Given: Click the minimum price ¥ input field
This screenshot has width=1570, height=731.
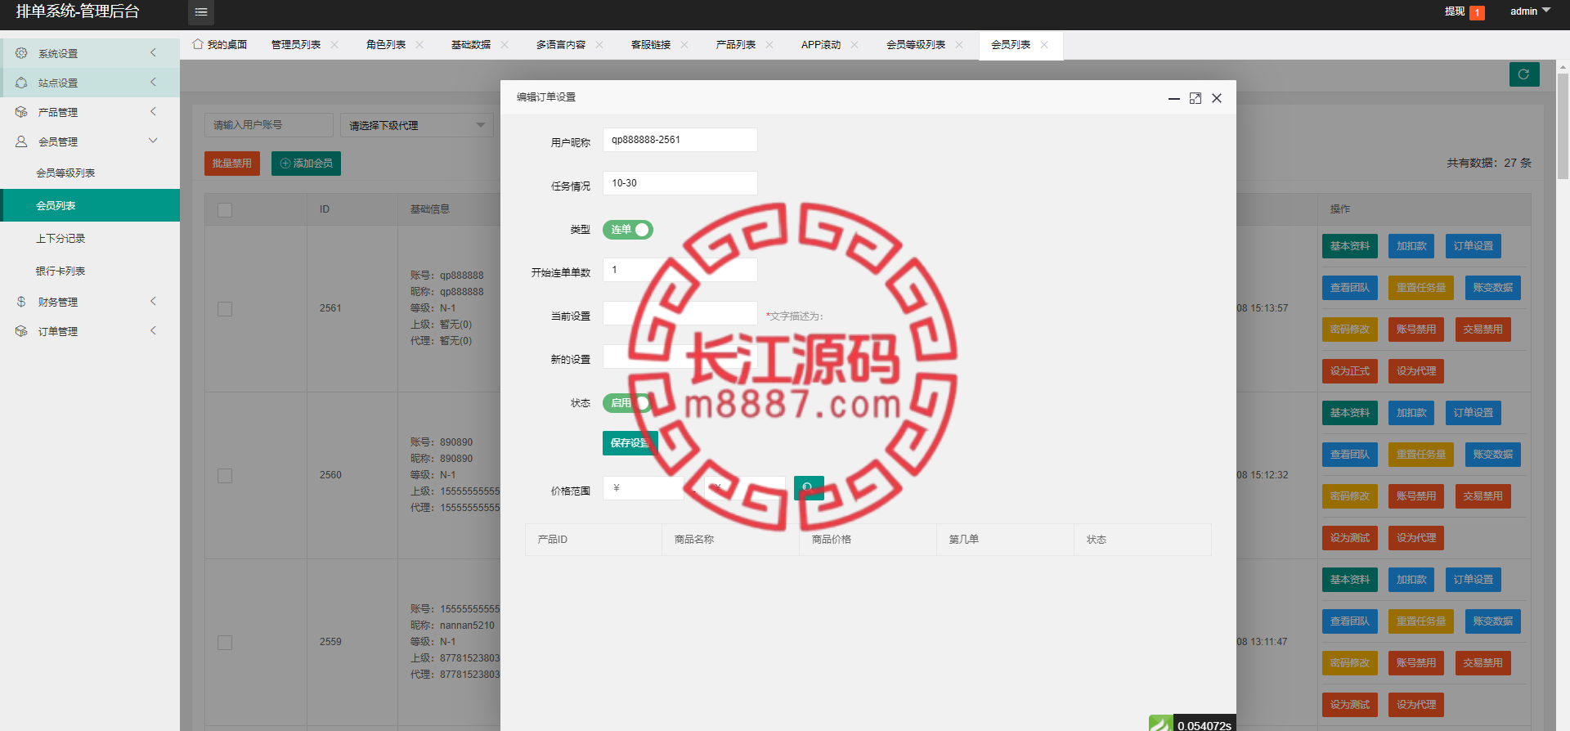Looking at the screenshot, I should 644,488.
